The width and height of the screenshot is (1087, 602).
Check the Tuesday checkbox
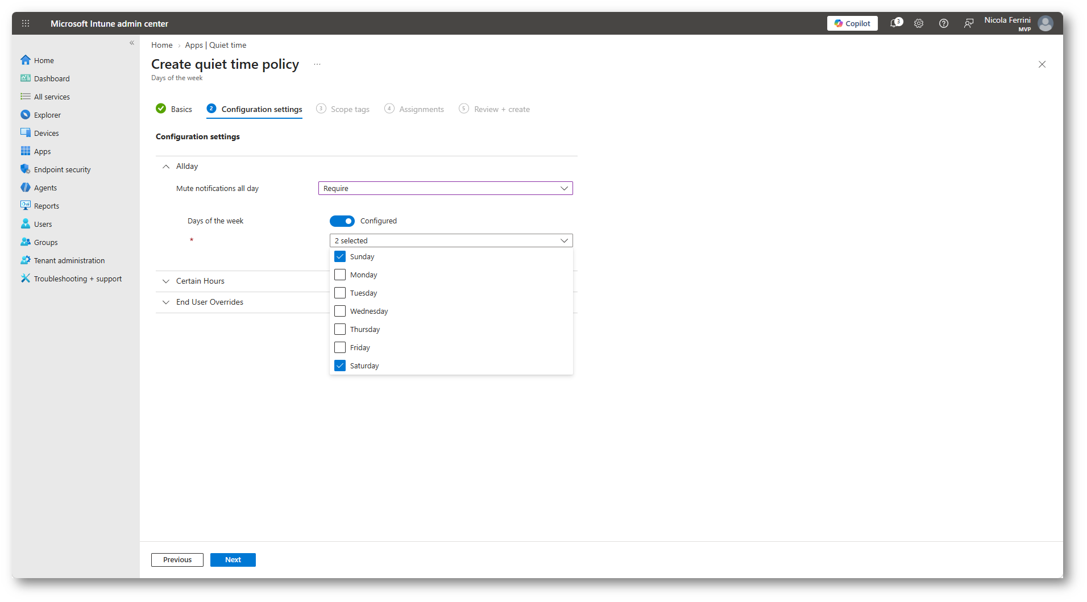tap(340, 293)
